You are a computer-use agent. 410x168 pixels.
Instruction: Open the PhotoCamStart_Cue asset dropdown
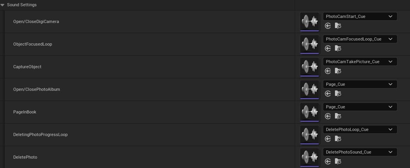(x=360, y=16)
